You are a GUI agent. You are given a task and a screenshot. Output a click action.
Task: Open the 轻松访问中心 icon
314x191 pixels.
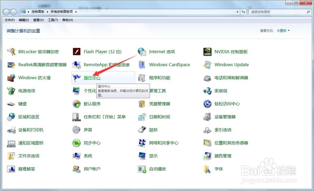[x=207, y=104]
